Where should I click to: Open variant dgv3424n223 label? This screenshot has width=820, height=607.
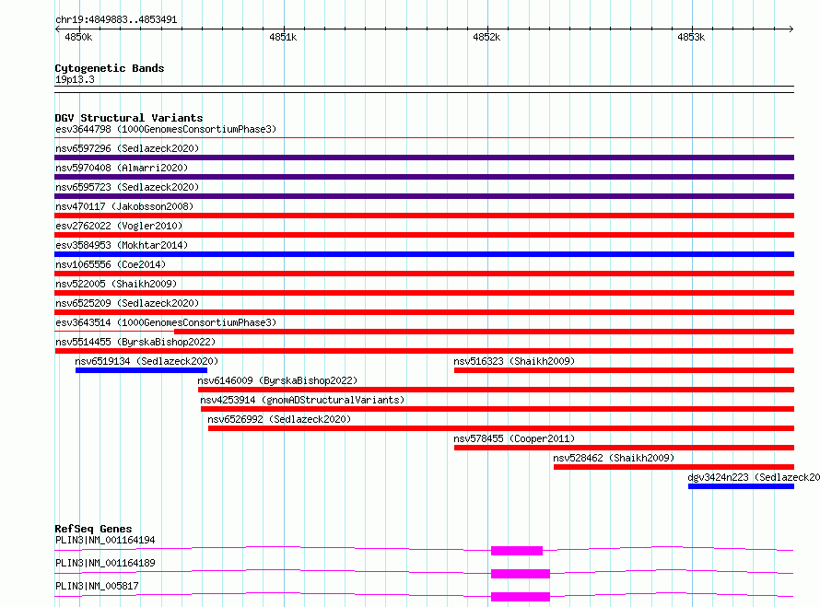click(x=754, y=477)
